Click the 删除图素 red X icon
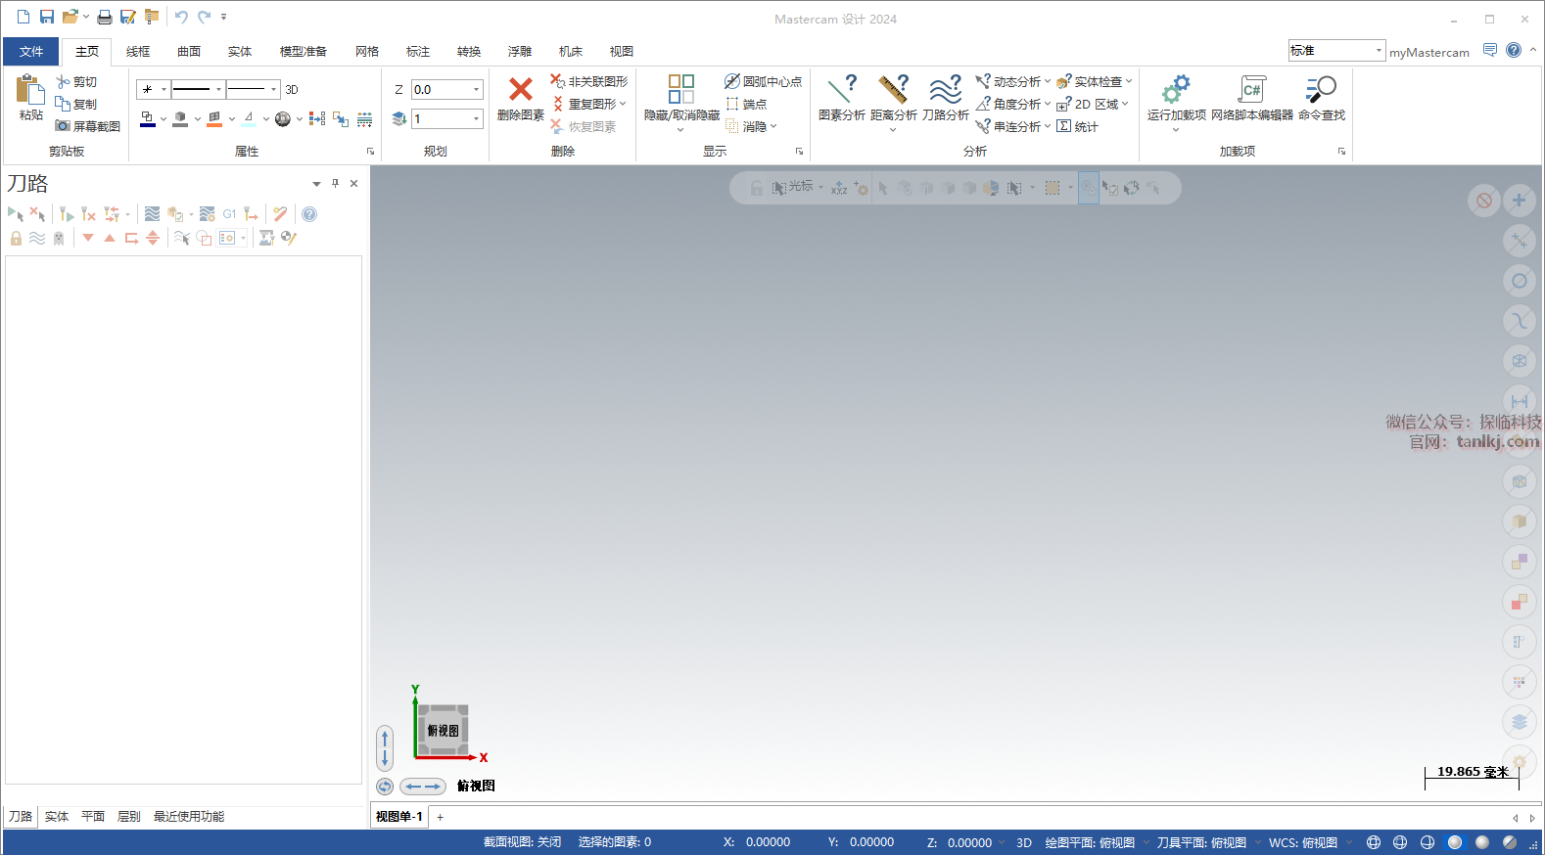1545x855 pixels. (x=520, y=90)
